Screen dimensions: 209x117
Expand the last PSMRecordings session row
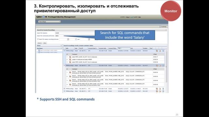[x=64, y=91]
